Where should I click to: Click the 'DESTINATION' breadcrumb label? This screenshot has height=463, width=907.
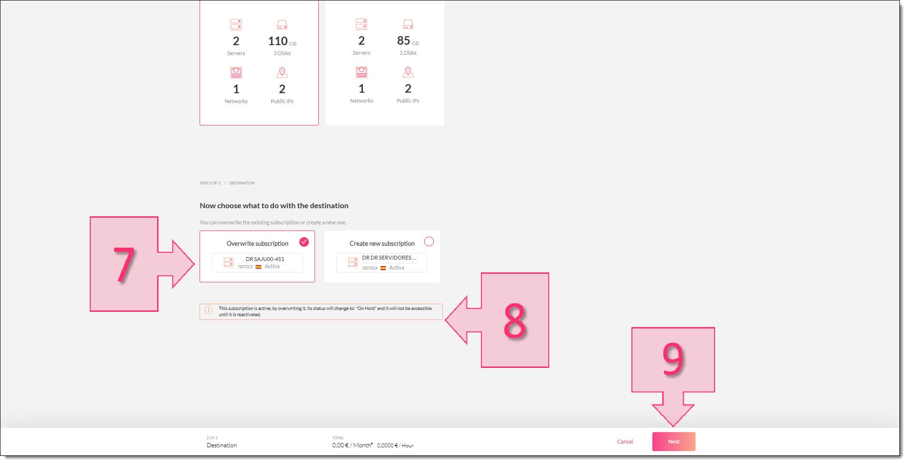(242, 183)
